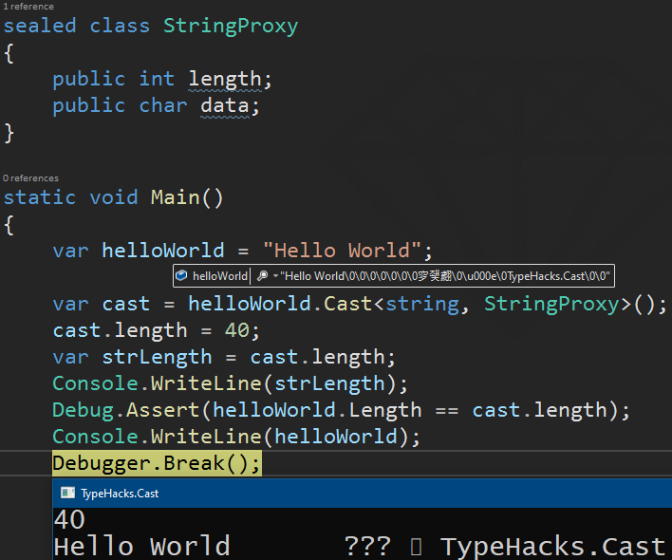Image resolution: width=672 pixels, height=560 pixels.
Task: Click the datatip value string starting "Hello World\0
Action: pos(445,276)
